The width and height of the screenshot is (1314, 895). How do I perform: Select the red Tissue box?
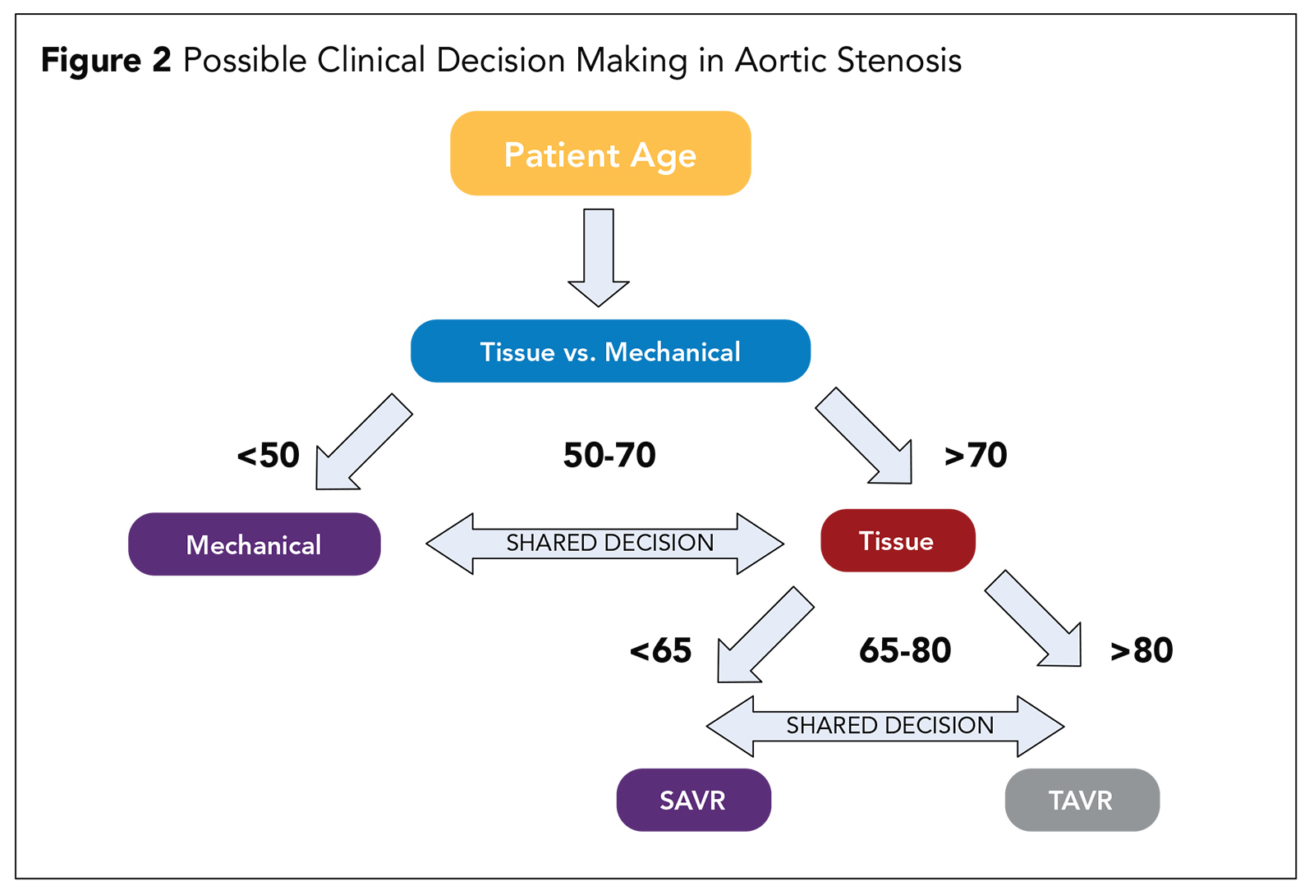pos(897,540)
